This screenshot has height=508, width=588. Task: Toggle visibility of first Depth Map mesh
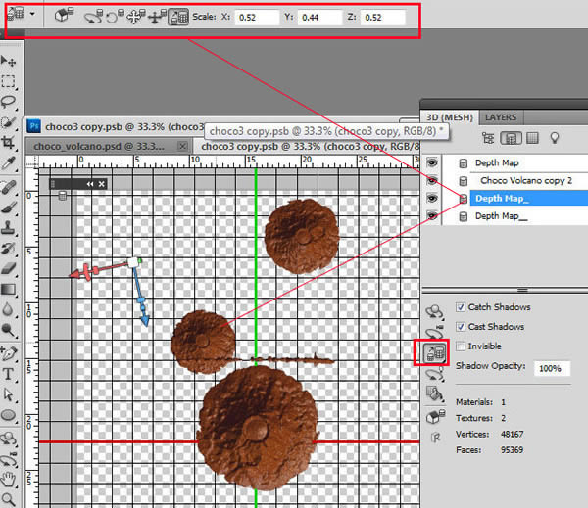click(432, 162)
